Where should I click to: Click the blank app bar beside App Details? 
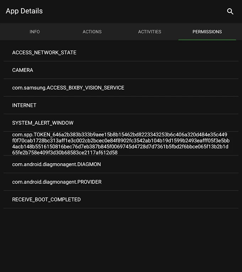[135, 11]
